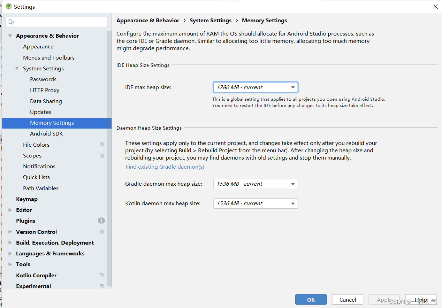The width and height of the screenshot is (442, 308).
Task: Open Quick Lists settings
Action: coord(36,177)
